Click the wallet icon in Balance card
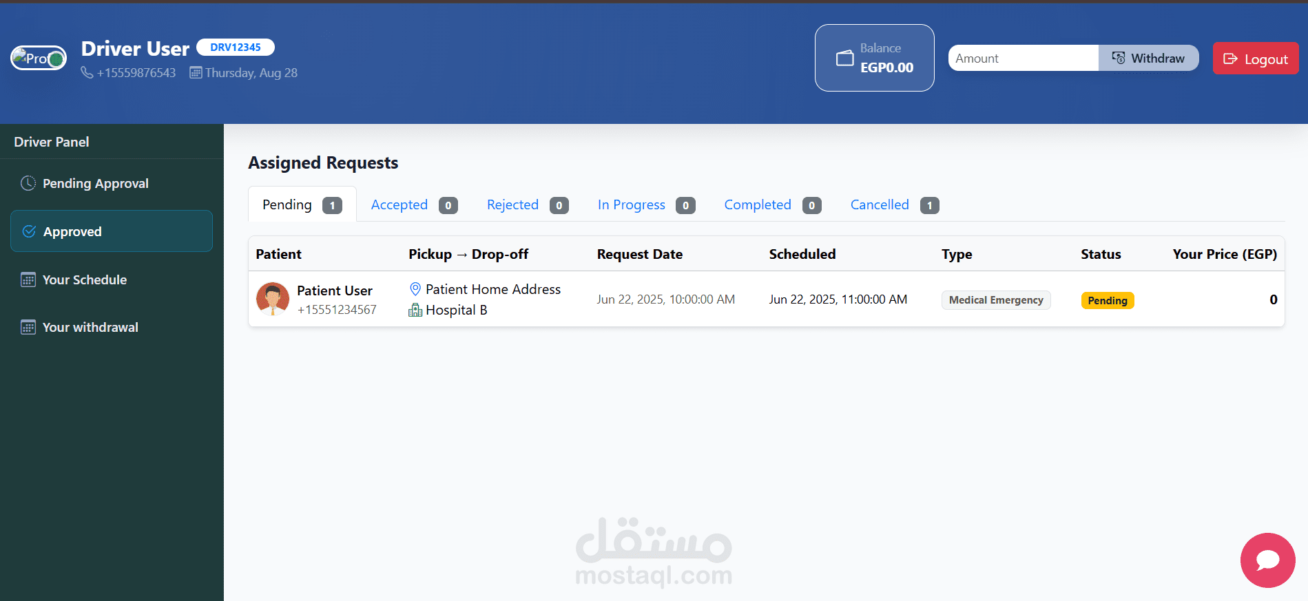 pos(844,59)
